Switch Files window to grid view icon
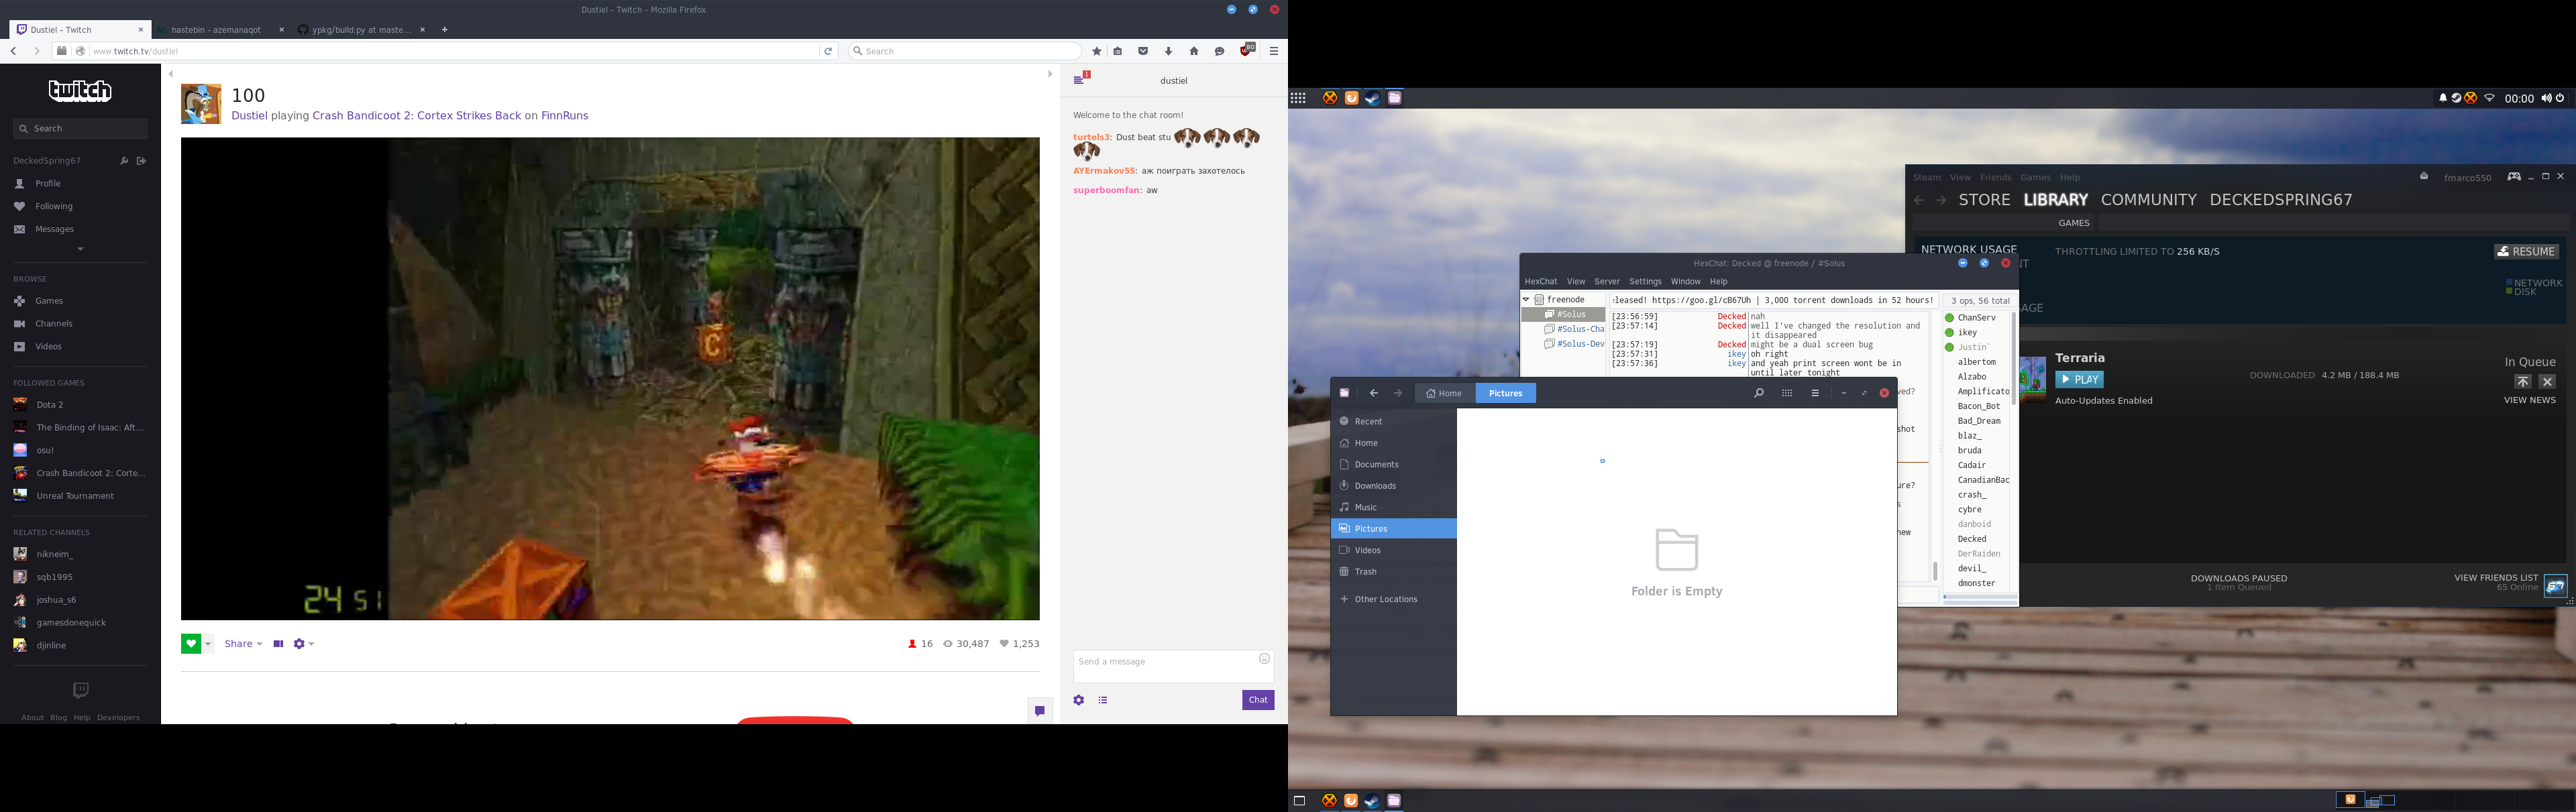Screen dimensions: 2576x812 click(x=1787, y=394)
